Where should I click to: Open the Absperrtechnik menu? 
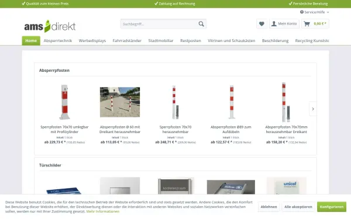(58, 41)
